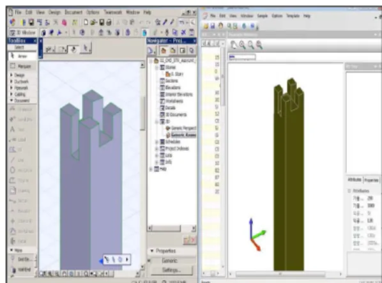Image resolution: width=382 pixels, height=283 pixels.
Task: Expand the Schedules node in Navigator
Action: pyautogui.click(x=157, y=142)
